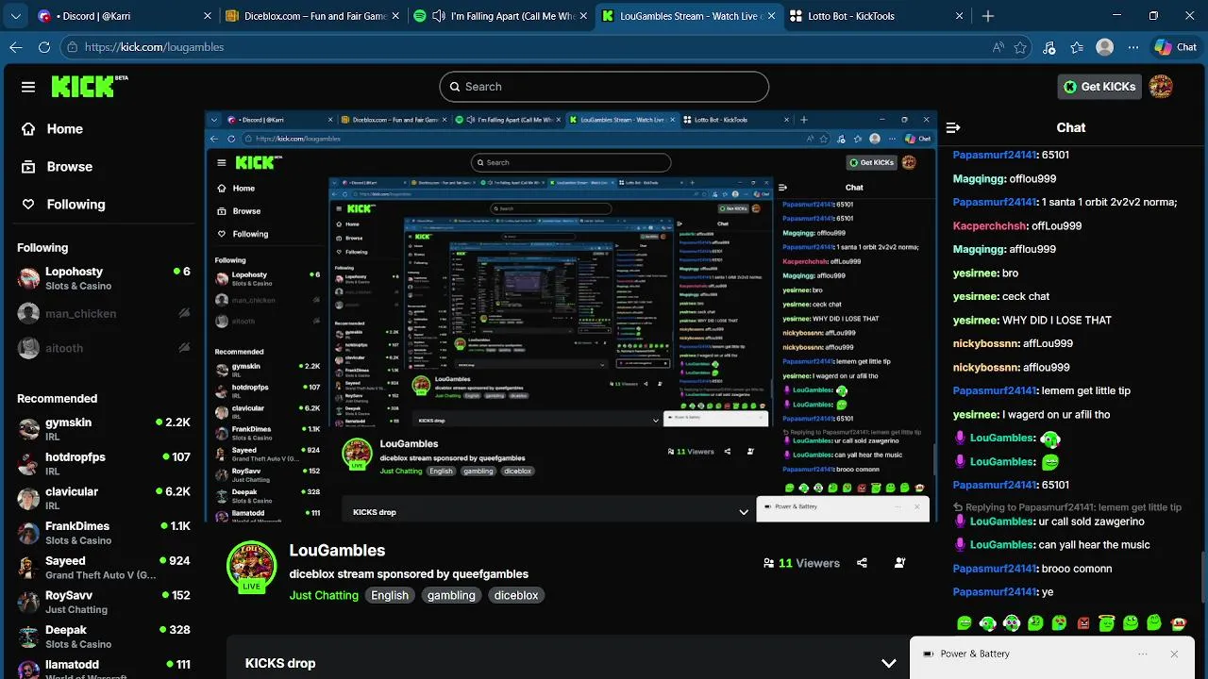Open the browser Favorites list icon
1208x679 pixels.
click(1077, 47)
